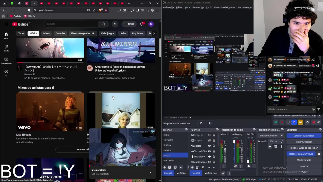323x182 pixels.
Task: Open browser extensions puzzle icon
Action: [119, 10]
